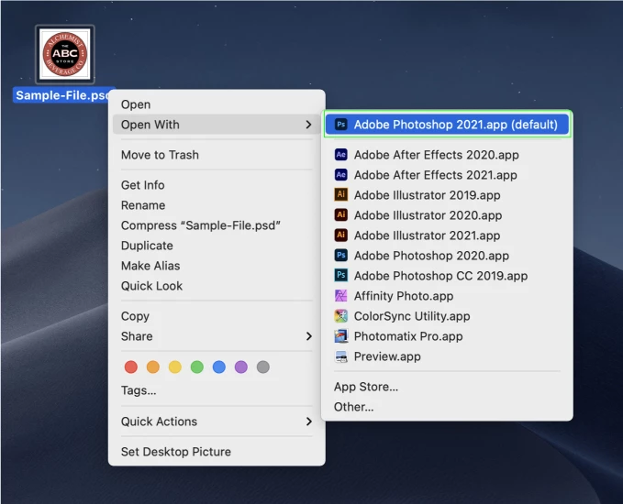Apply the orange tag color
The height and width of the screenshot is (504, 623).
pos(153,367)
